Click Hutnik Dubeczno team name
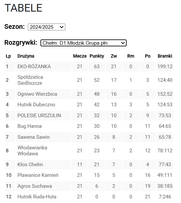This screenshot has height=203, width=181. tap(36, 105)
